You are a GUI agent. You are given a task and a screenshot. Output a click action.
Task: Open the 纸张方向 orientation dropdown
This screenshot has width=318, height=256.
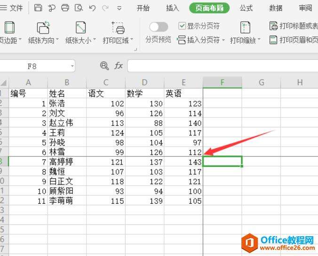tap(43, 33)
